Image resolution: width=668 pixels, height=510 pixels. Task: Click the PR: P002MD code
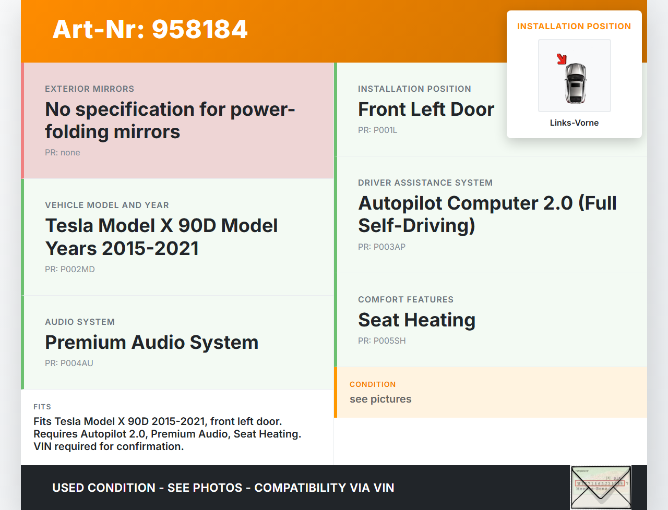pyautogui.click(x=70, y=270)
